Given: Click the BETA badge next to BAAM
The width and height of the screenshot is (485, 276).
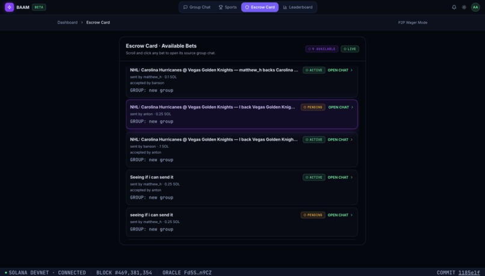Looking at the screenshot, I should click(39, 7).
